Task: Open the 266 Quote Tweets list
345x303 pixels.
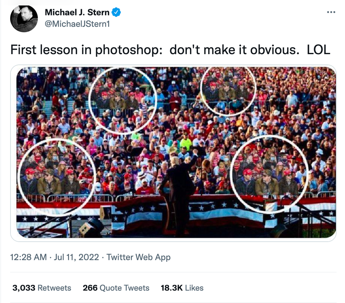Action: click(x=116, y=288)
